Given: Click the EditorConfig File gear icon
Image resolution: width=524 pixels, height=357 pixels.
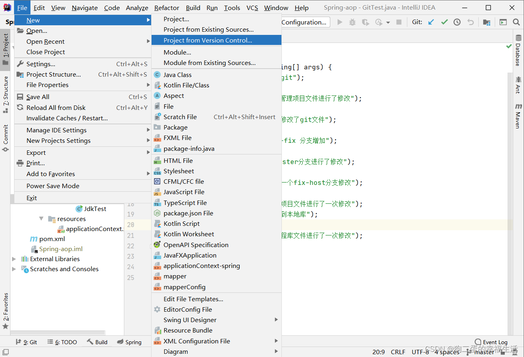Looking at the screenshot, I should (157, 309).
